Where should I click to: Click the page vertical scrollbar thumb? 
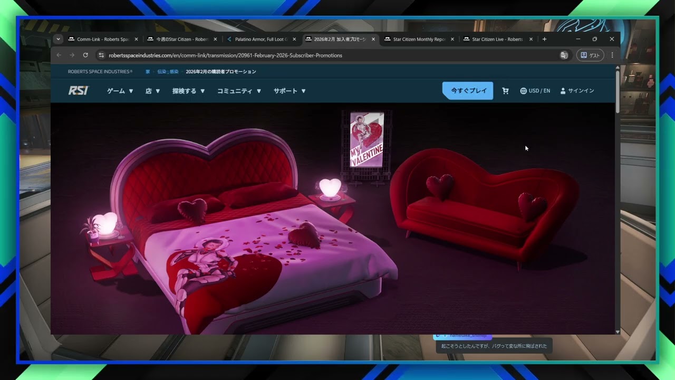coord(618,92)
